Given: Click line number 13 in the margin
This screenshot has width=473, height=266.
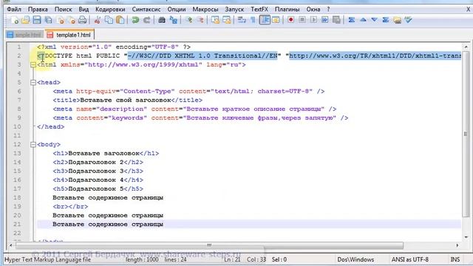Looking at the screenshot, I should (18, 154).
